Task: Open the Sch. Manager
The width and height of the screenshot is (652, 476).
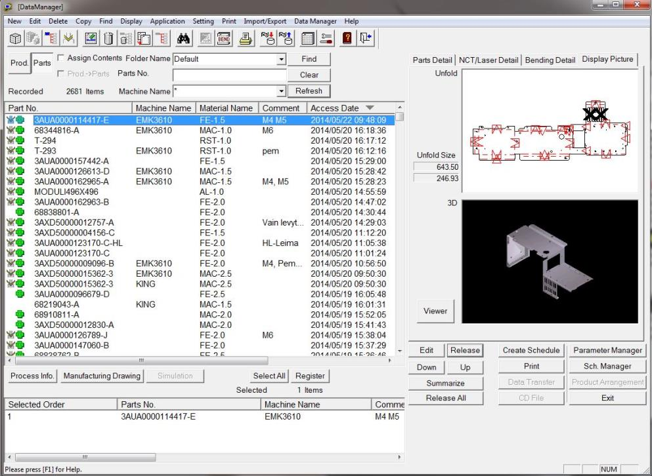Action: coord(607,367)
